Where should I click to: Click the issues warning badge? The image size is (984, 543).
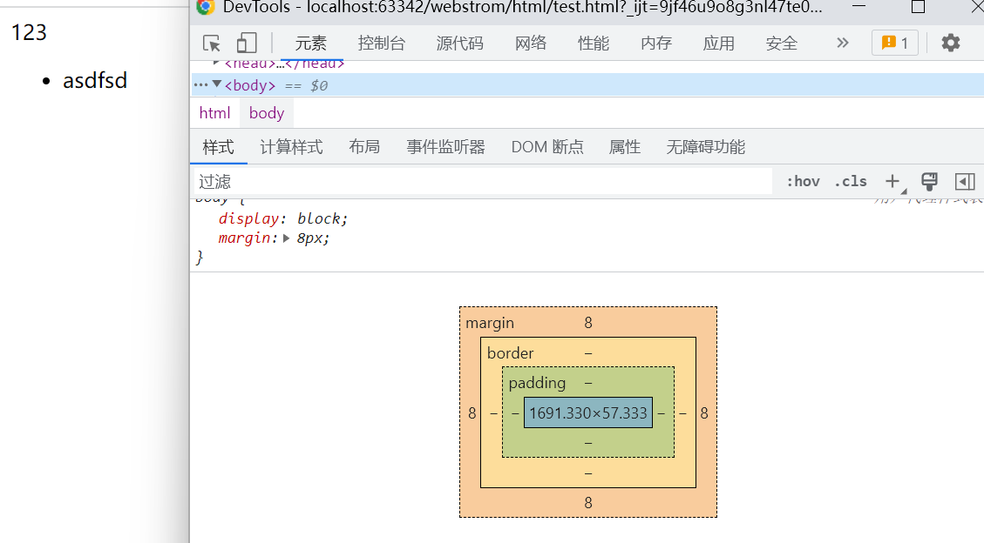[x=895, y=43]
